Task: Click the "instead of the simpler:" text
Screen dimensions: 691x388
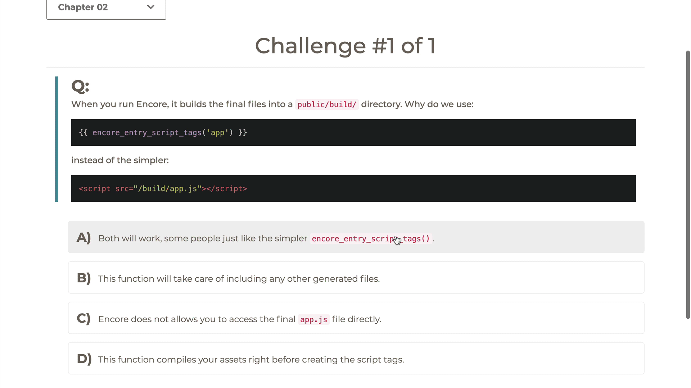Action: point(120,160)
